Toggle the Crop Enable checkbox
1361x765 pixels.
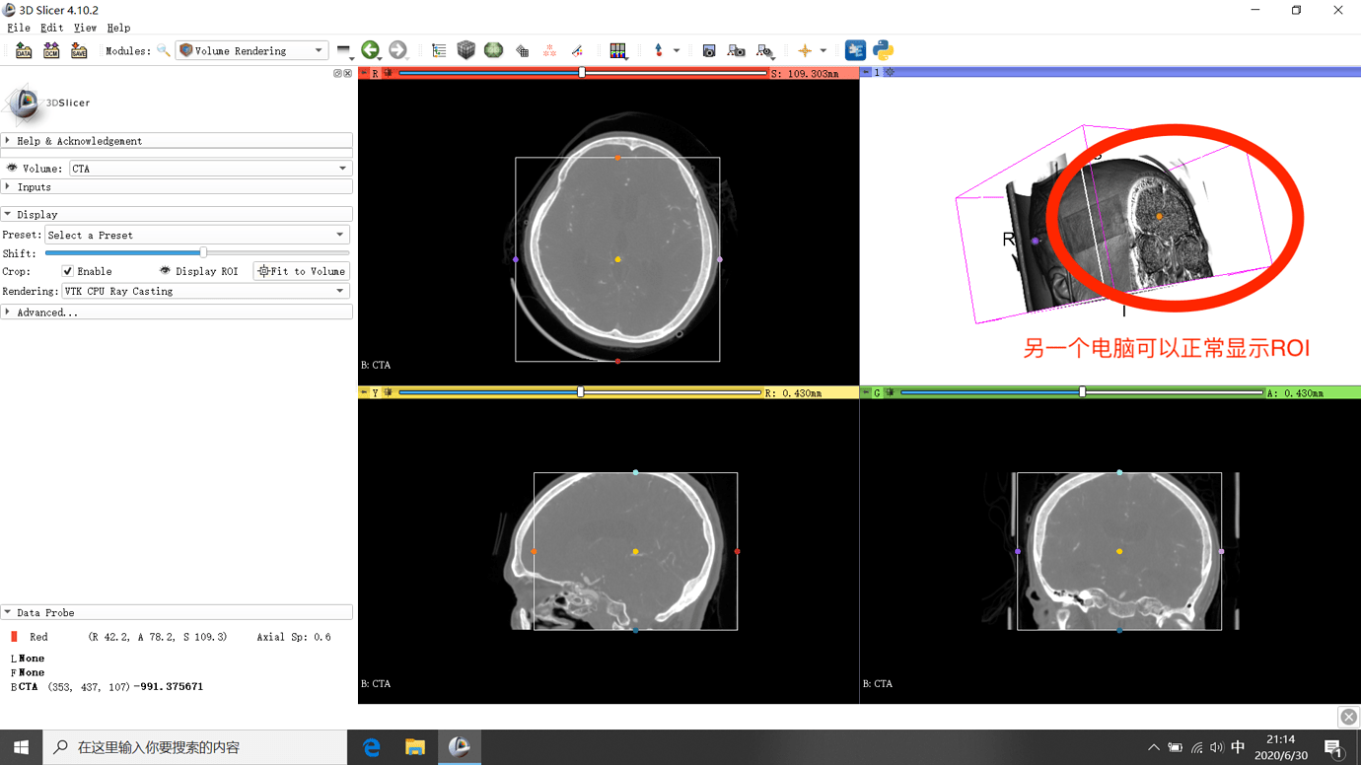coord(68,271)
